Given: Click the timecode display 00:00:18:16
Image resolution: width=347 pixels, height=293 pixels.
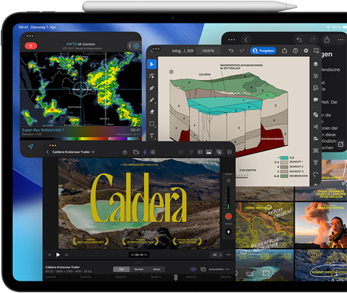Looking at the screenshot, I should [139, 255].
